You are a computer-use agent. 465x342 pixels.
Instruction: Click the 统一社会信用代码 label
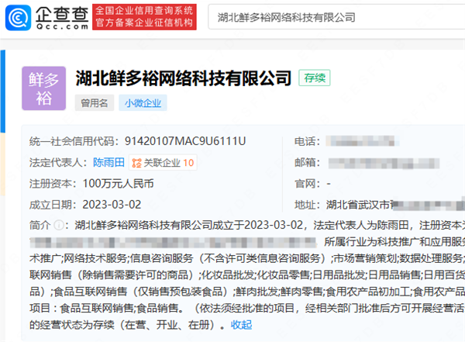coord(75,141)
